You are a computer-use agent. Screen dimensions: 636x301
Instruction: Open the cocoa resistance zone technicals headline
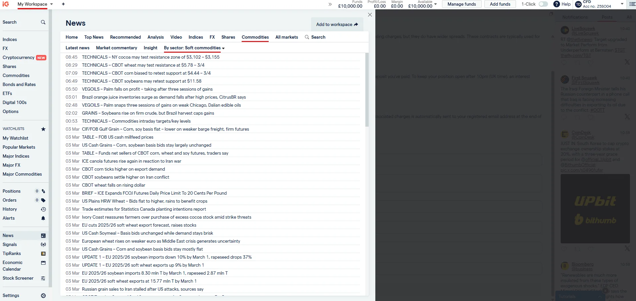click(151, 57)
